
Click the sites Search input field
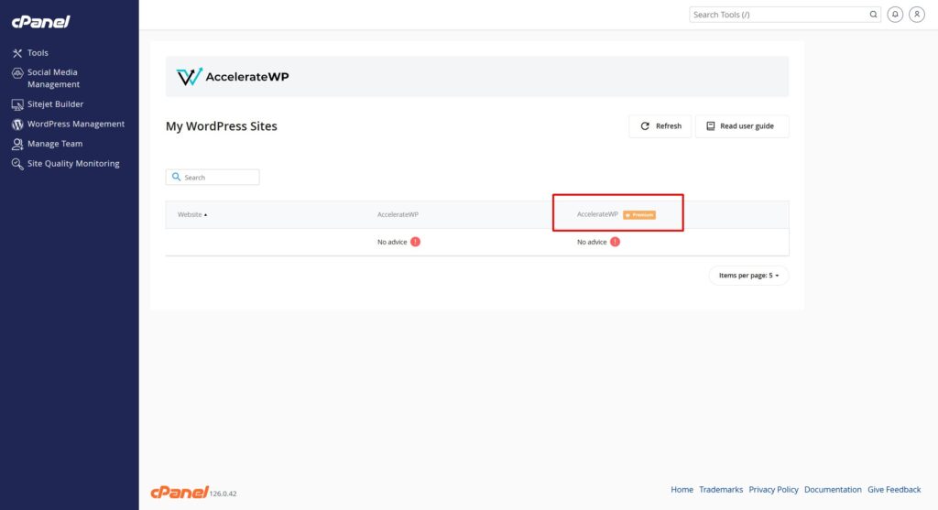point(218,178)
